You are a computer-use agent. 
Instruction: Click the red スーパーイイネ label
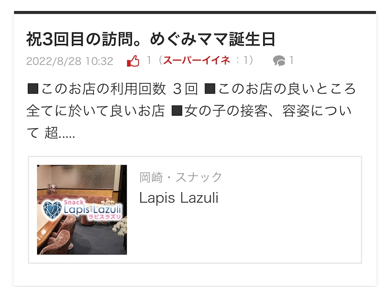pos(196,60)
